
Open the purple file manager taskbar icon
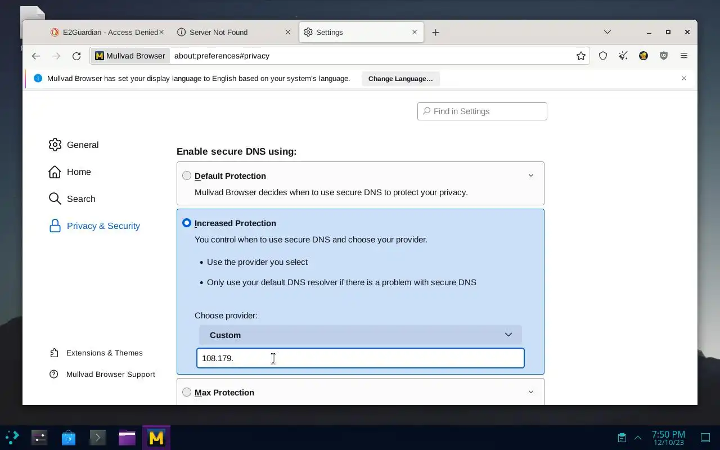127,437
